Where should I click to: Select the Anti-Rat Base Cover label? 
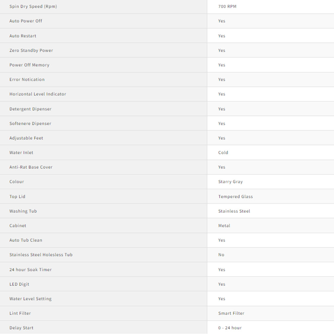pyautogui.click(x=31, y=167)
